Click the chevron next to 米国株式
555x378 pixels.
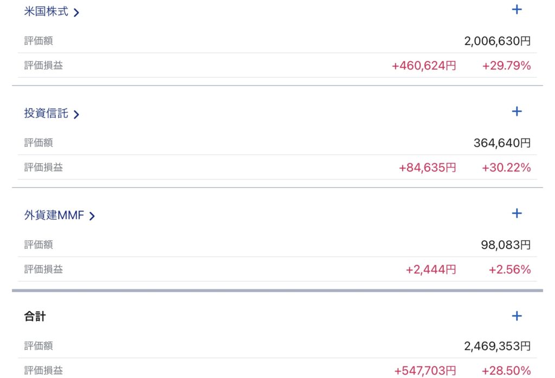(76, 12)
